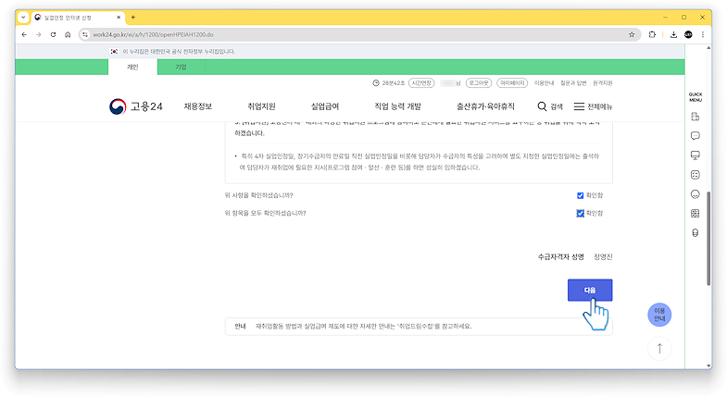Open the 질문과 답변 link
Viewport: 727px width, 397px height.
coord(573,83)
